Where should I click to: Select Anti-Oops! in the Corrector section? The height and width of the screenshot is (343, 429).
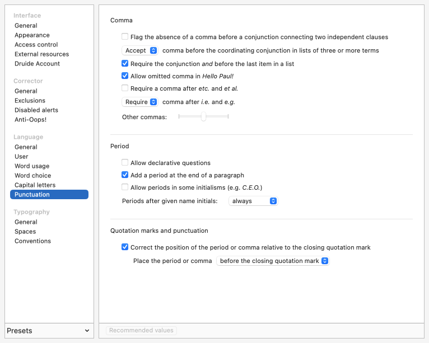coord(30,120)
